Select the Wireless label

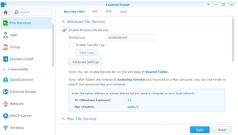17,128
